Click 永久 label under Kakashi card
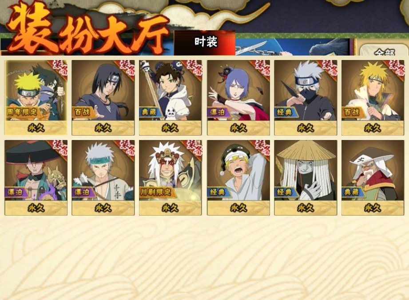This screenshot has width=409, height=300. pos(306,128)
